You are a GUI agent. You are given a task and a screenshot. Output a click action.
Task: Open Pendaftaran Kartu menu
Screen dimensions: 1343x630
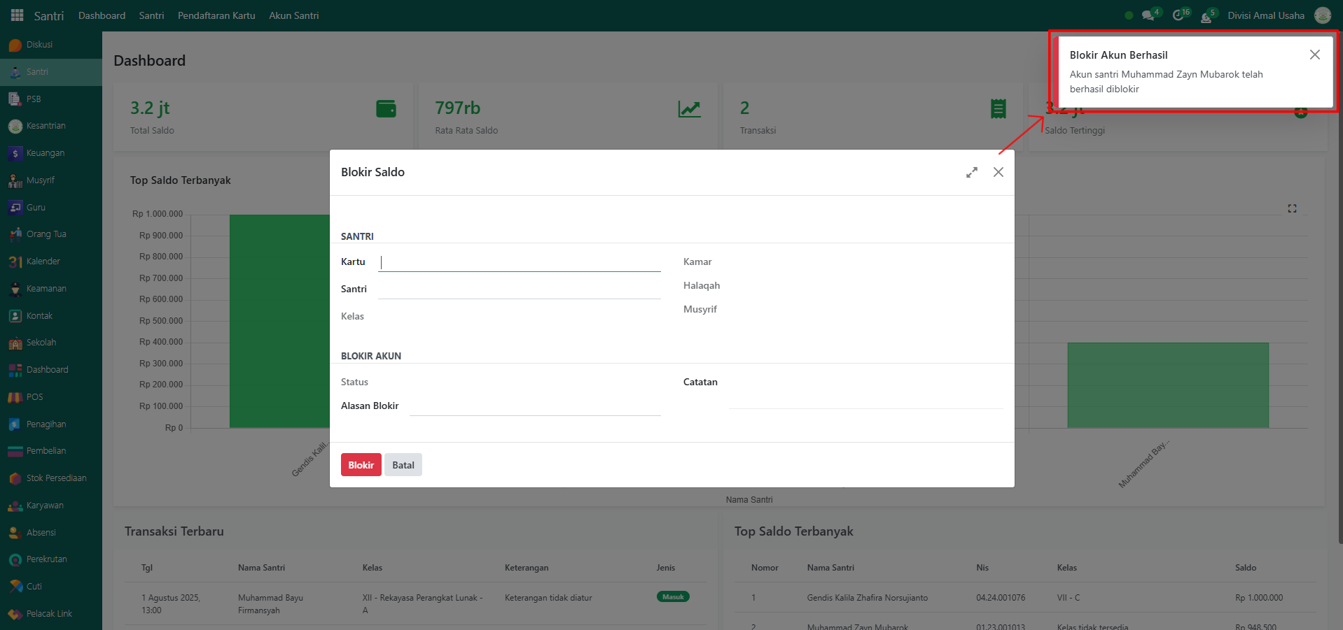pyautogui.click(x=216, y=15)
